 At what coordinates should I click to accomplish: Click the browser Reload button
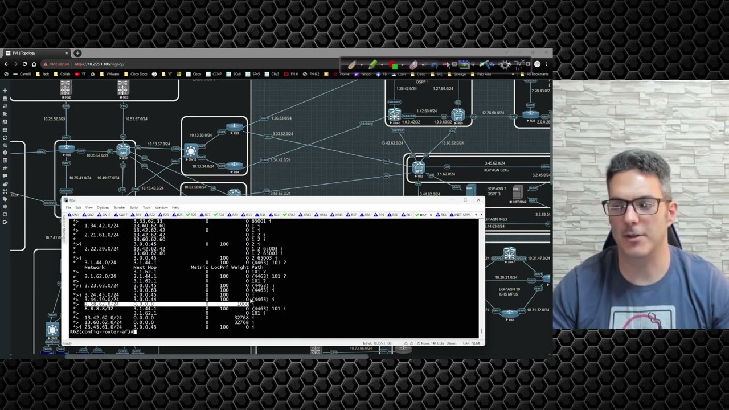[24, 64]
